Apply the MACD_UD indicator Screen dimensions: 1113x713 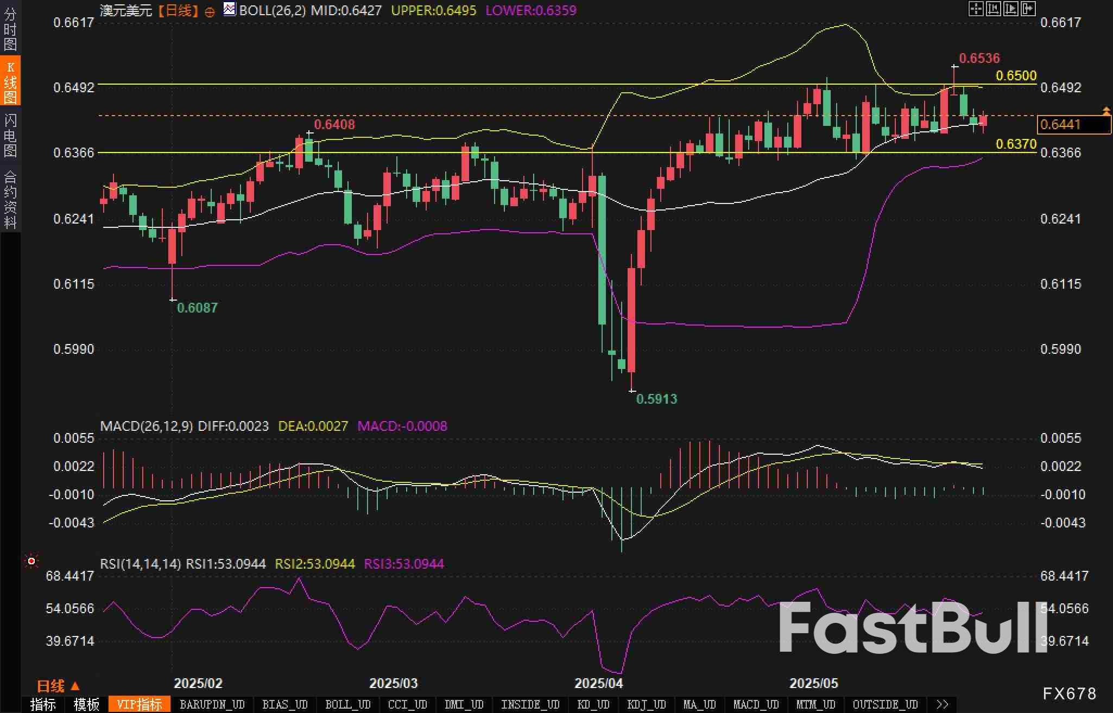click(x=756, y=704)
